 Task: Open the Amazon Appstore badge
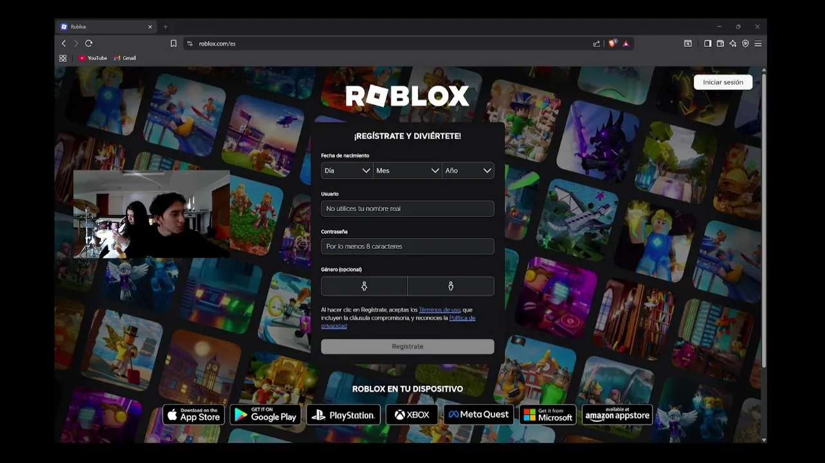(x=617, y=415)
